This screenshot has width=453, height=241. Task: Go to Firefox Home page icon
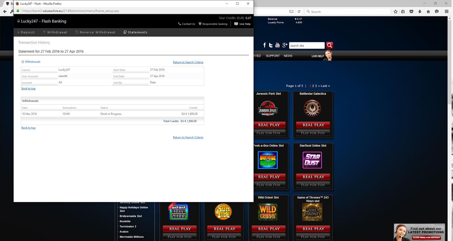(x=428, y=12)
